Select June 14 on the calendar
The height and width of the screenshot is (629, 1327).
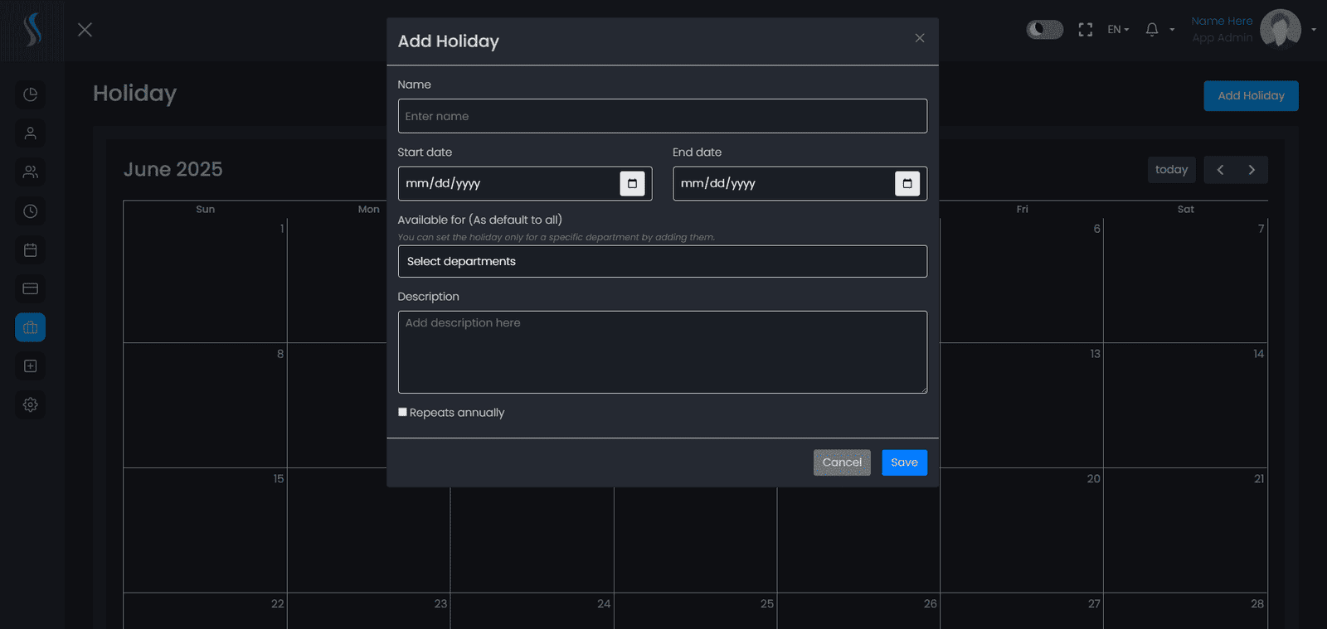[x=1186, y=405]
